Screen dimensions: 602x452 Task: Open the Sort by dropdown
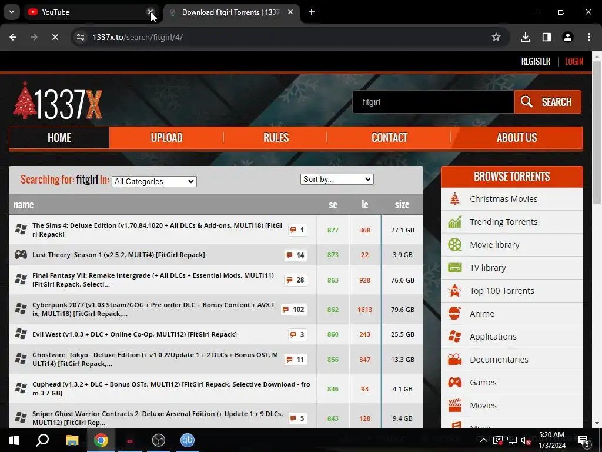click(337, 179)
